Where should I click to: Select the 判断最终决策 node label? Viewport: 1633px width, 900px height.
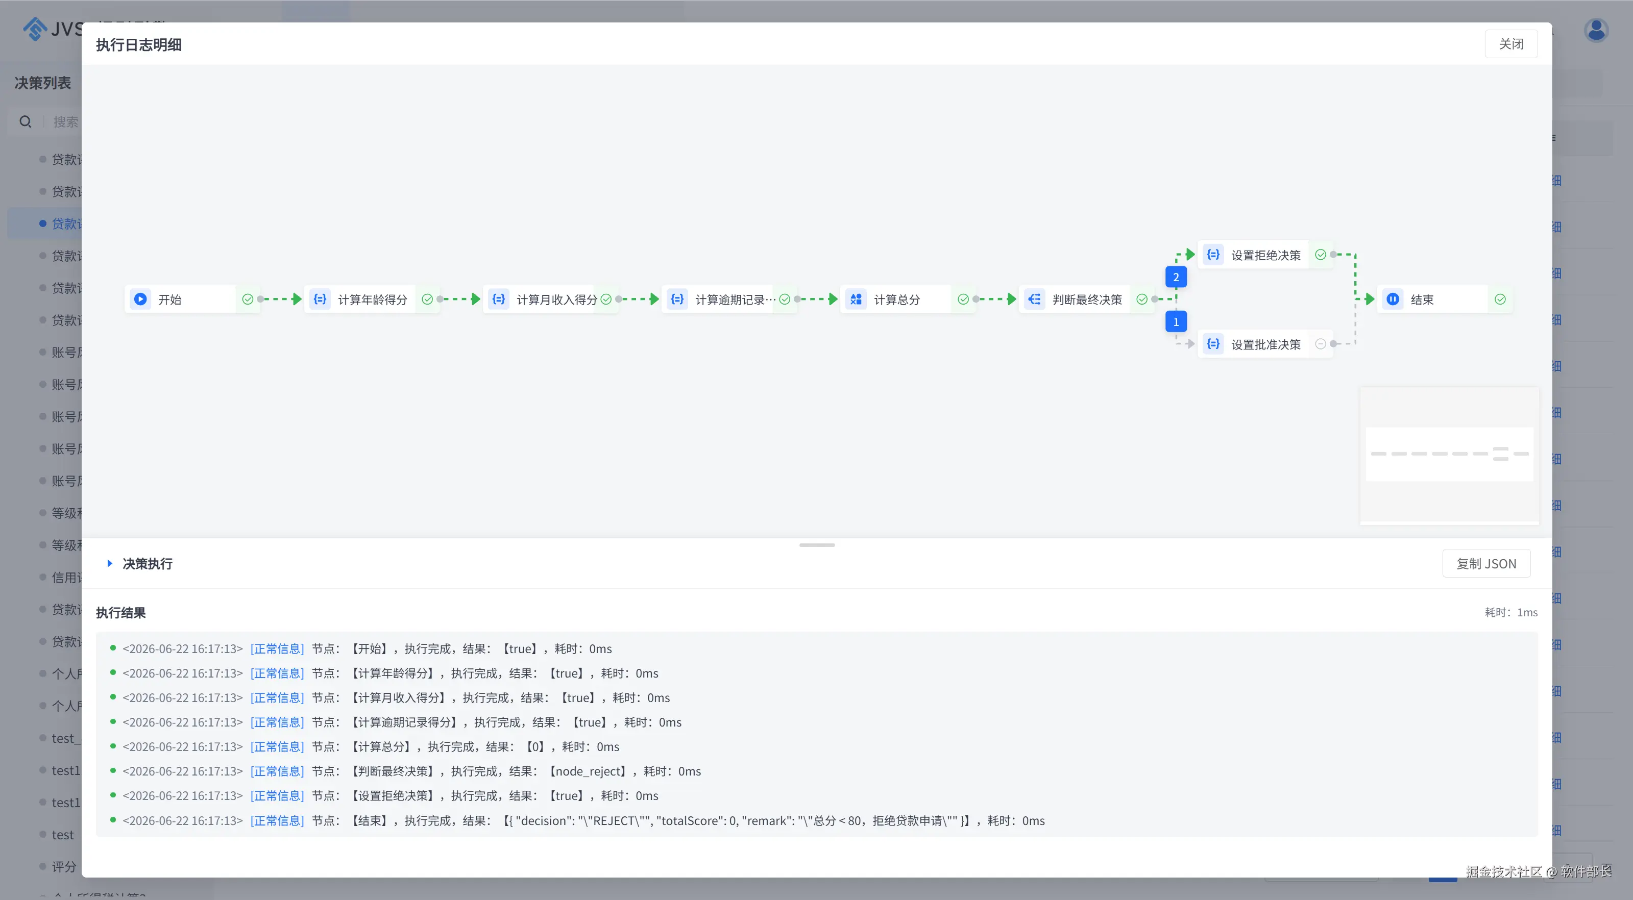[1087, 300]
